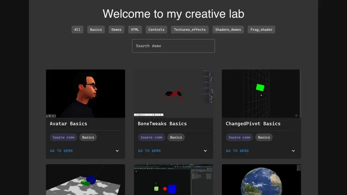Select the Controls filter tag

pos(156,29)
